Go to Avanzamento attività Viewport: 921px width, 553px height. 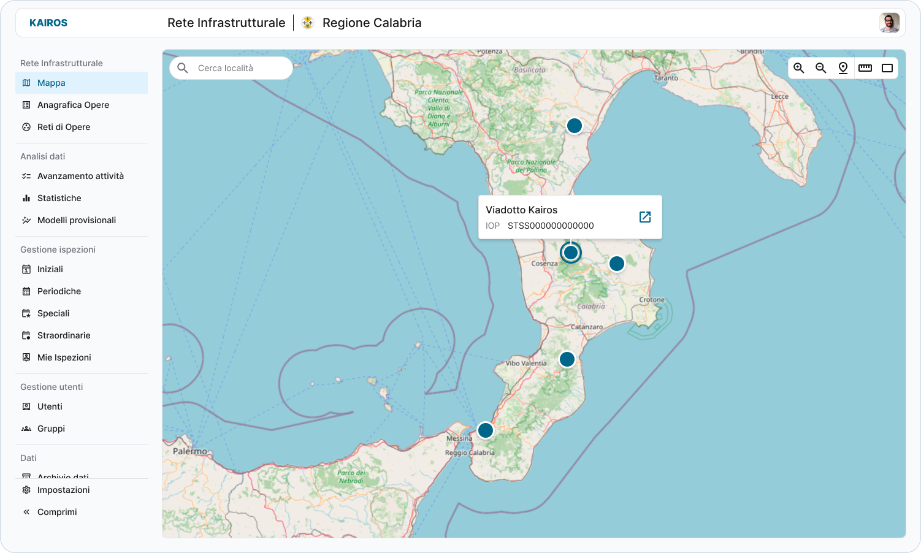pyautogui.click(x=82, y=176)
